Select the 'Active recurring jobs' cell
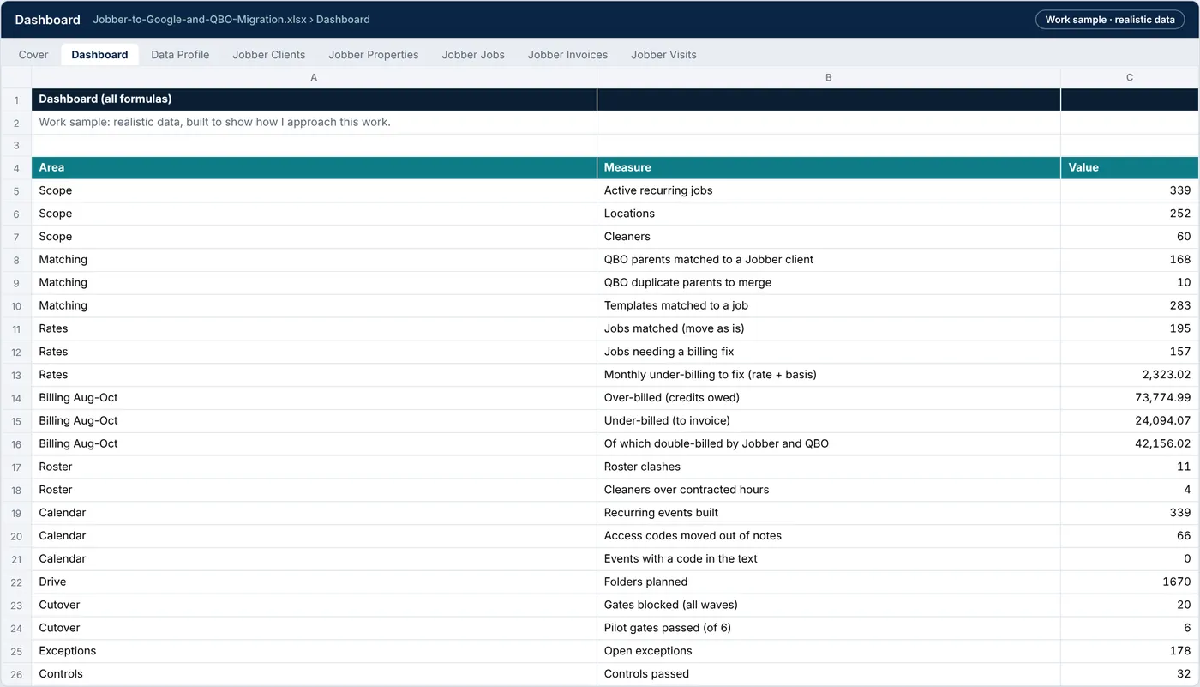The height and width of the screenshot is (687, 1200). pos(828,190)
